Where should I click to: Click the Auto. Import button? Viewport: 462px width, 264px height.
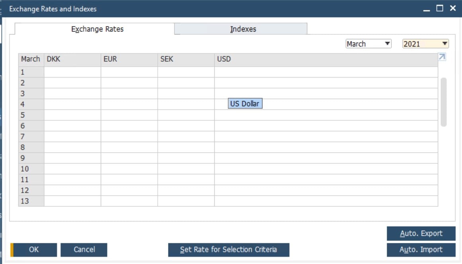click(421, 250)
